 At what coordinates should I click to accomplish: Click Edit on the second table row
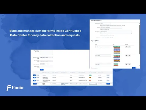click(x=34, y=78)
